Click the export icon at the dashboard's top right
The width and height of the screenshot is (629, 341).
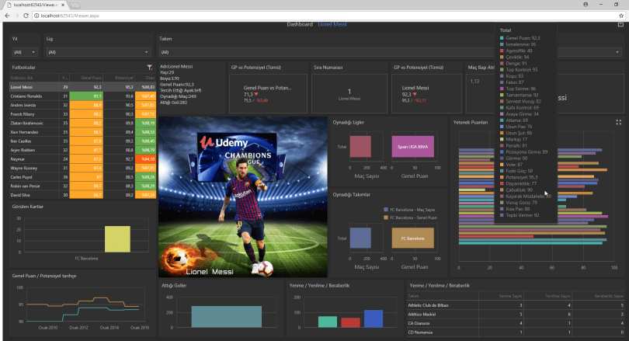click(620, 25)
